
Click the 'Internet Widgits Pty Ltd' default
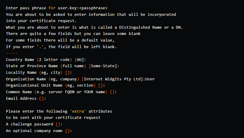[112, 79]
